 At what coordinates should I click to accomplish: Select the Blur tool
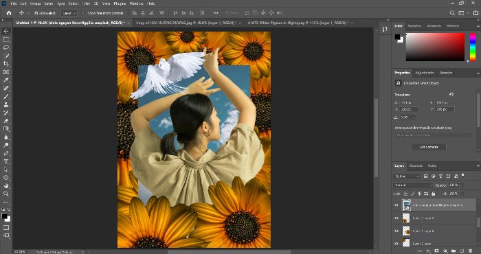[5, 137]
